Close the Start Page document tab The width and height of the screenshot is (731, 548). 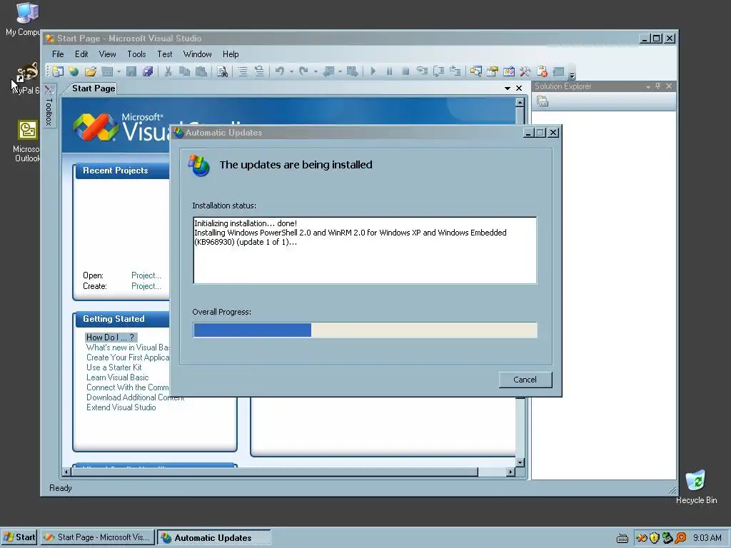coord(519,88)
